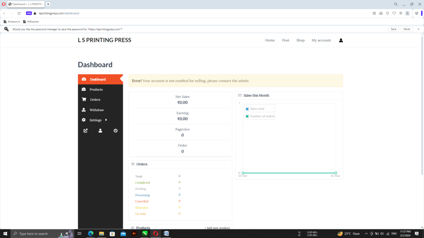Open File Explorer from the taskbar
The height and width of the screenshot is (238, 424).
coord(101,234)
